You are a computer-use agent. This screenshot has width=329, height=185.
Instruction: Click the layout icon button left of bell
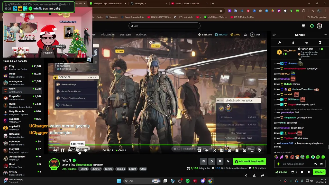click(x=203, y=161)
